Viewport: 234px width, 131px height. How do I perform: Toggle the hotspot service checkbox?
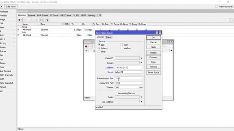(x=99, y=48)
